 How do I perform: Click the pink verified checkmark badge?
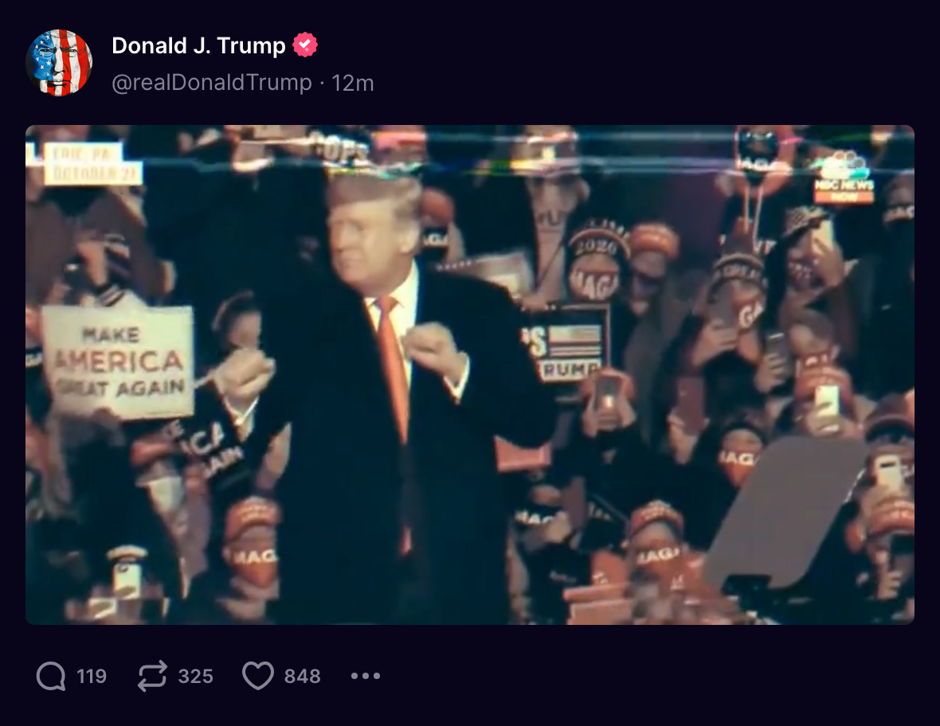305,45
